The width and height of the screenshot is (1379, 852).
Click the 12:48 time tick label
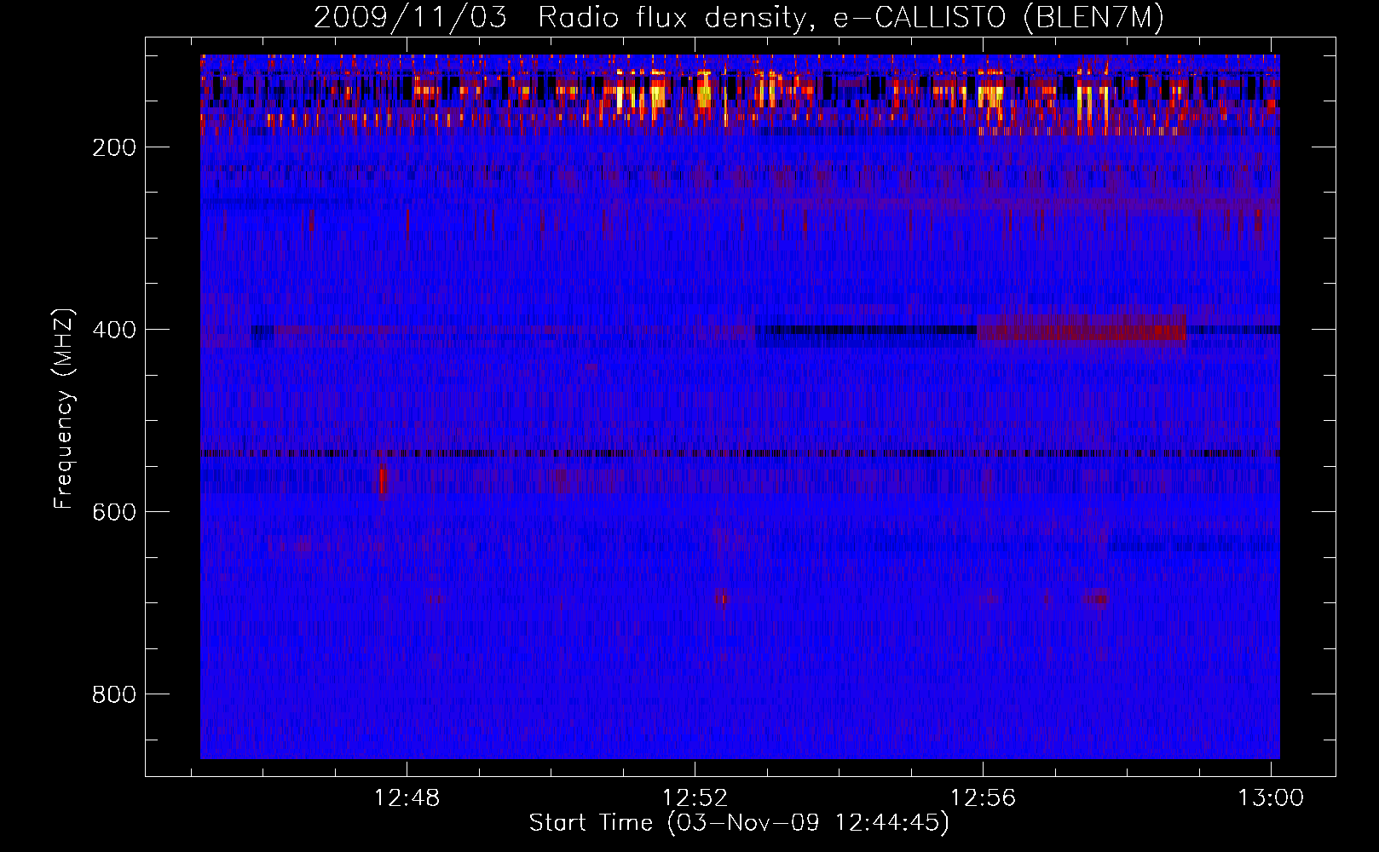[407, 798]
